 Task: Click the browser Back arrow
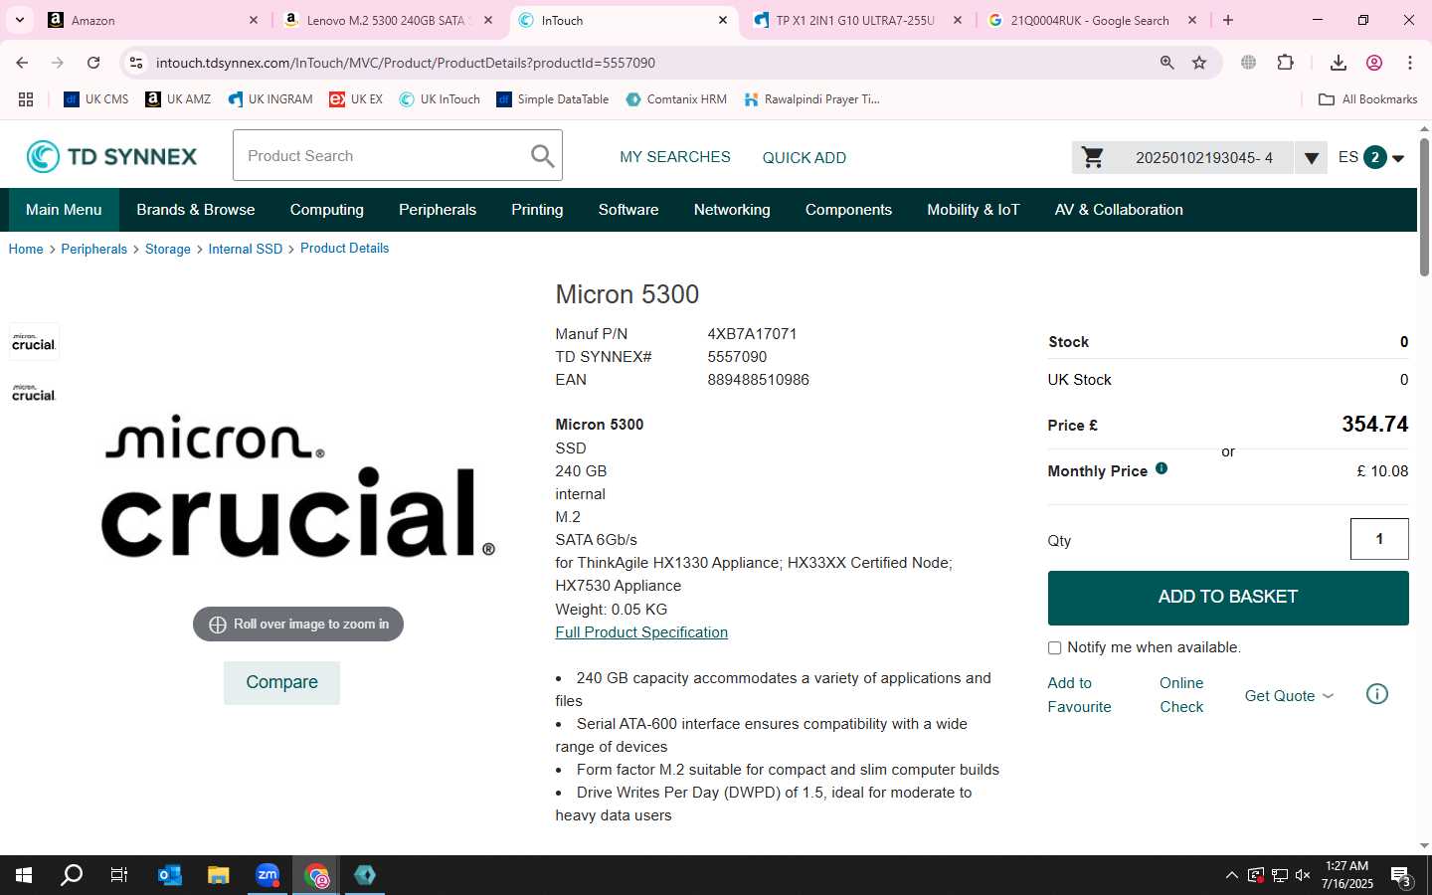[22, 63]
